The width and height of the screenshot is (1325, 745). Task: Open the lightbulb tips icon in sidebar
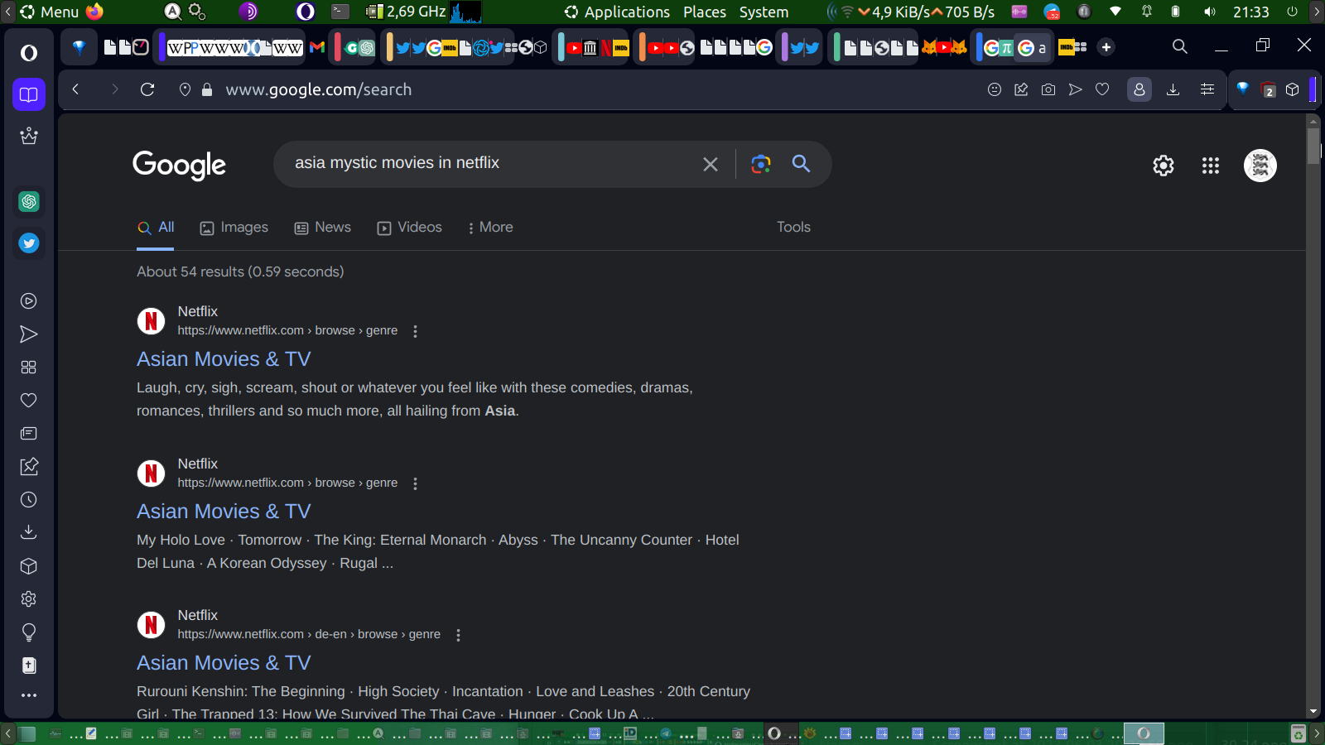pyautogui.click(x=29, y=632)
